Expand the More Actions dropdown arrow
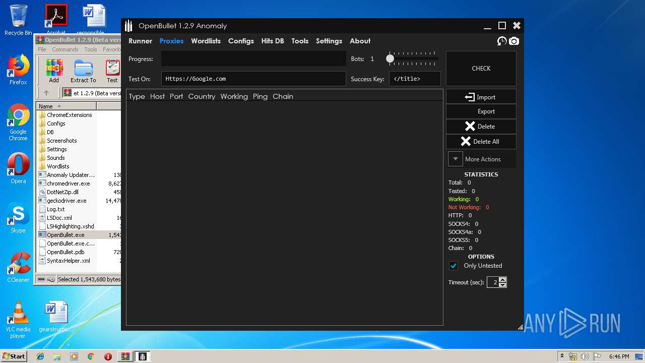Viewport: 645px width, 363px height. coord(456,159)
